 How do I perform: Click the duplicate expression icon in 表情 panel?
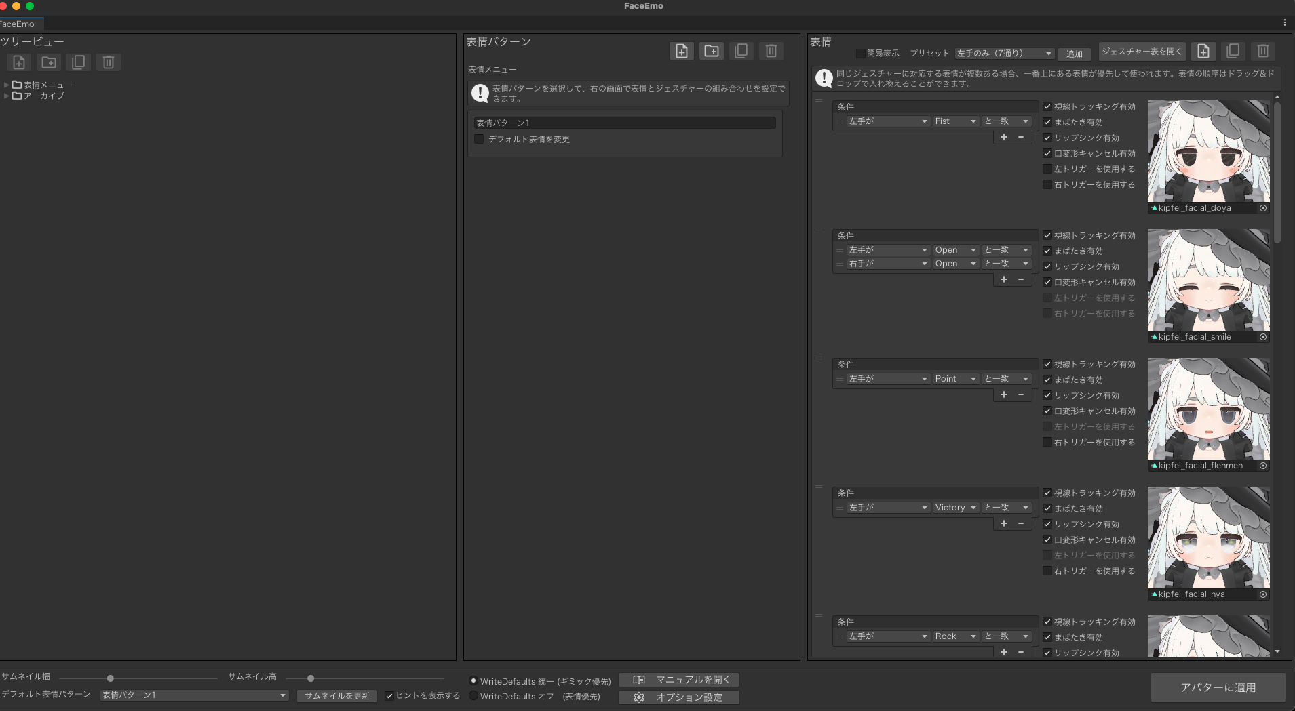1233,51
